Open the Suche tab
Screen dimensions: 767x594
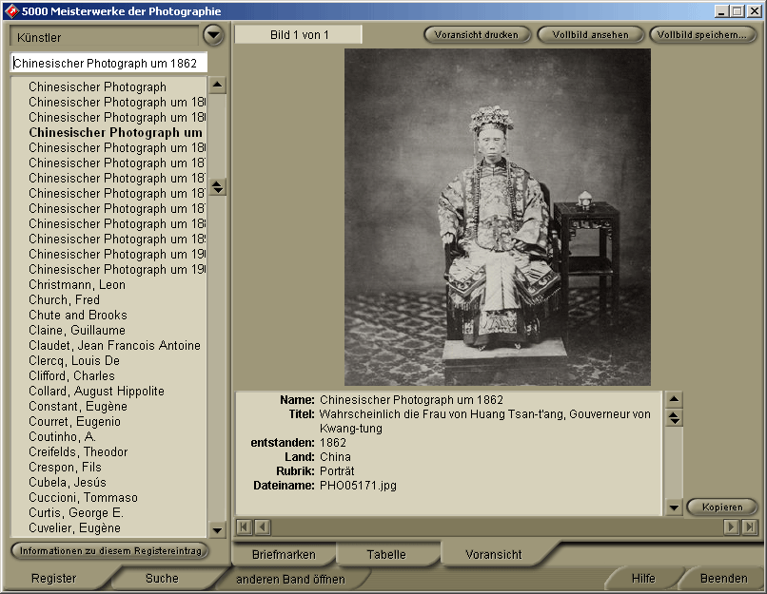click(x=162, y=578)
